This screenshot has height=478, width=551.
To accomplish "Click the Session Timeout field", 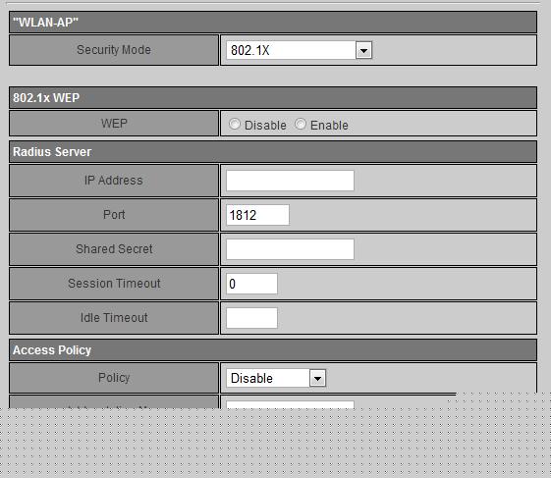I will (x=251, y=284).
